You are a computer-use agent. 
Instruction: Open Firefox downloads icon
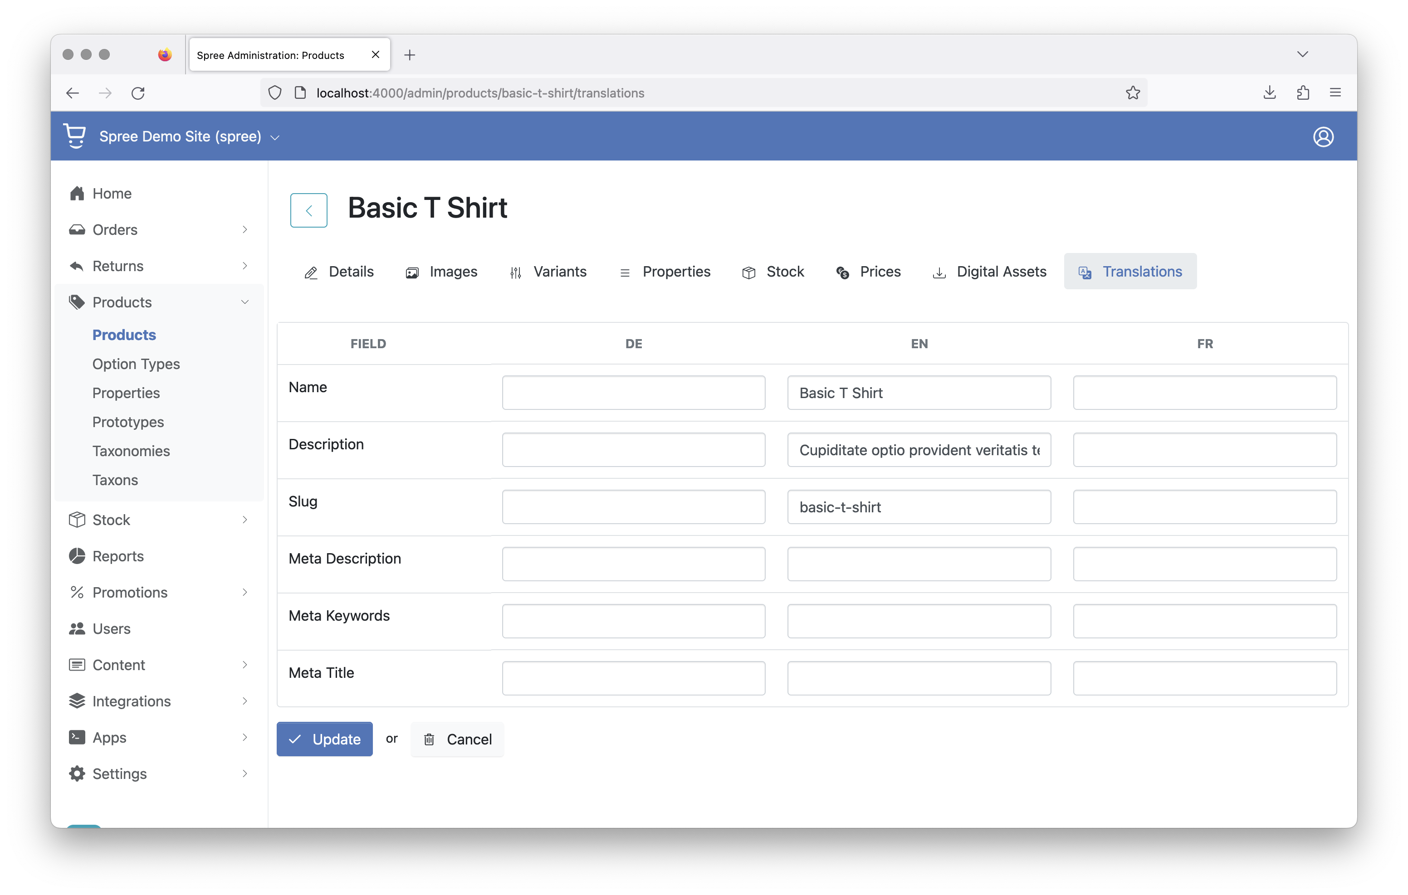click(1269, 93)
